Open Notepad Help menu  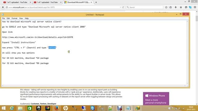pos(27,18)
